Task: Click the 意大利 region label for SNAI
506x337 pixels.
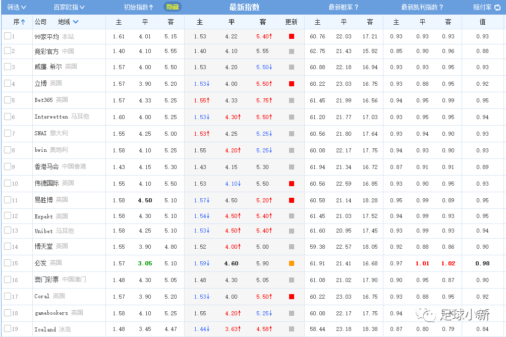Action: 59,133
